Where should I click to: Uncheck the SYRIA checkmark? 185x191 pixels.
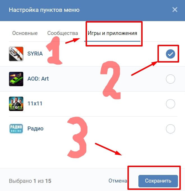[x=170, y=54]
